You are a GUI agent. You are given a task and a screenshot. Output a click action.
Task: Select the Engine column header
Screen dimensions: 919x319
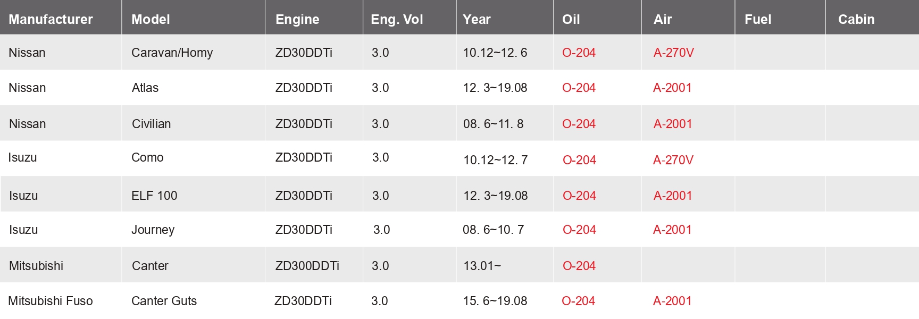click(297, 20)
